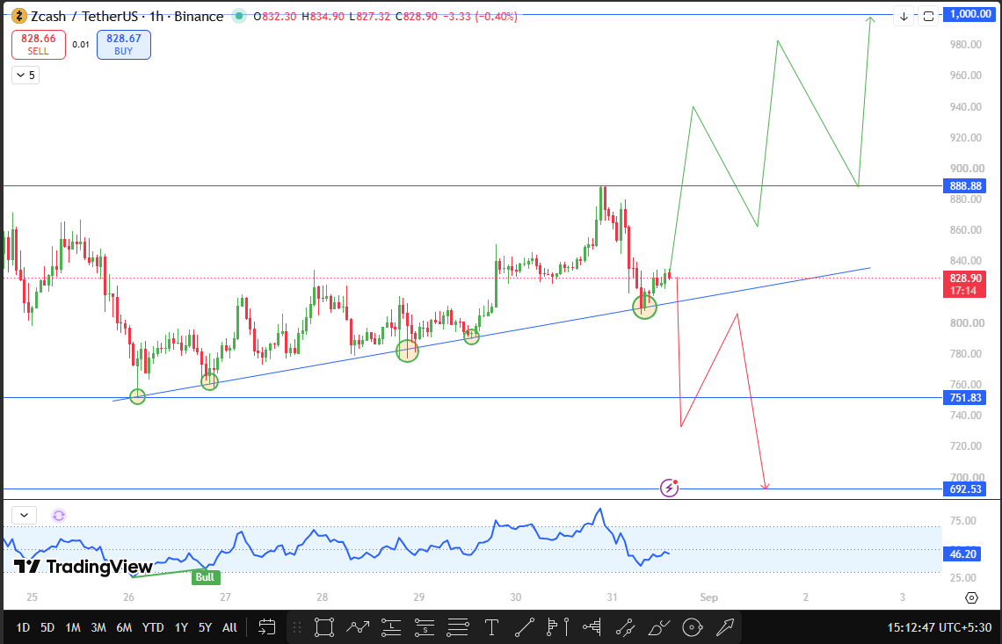Grab the drawing favorites toolbar handle

click(297, 627)
